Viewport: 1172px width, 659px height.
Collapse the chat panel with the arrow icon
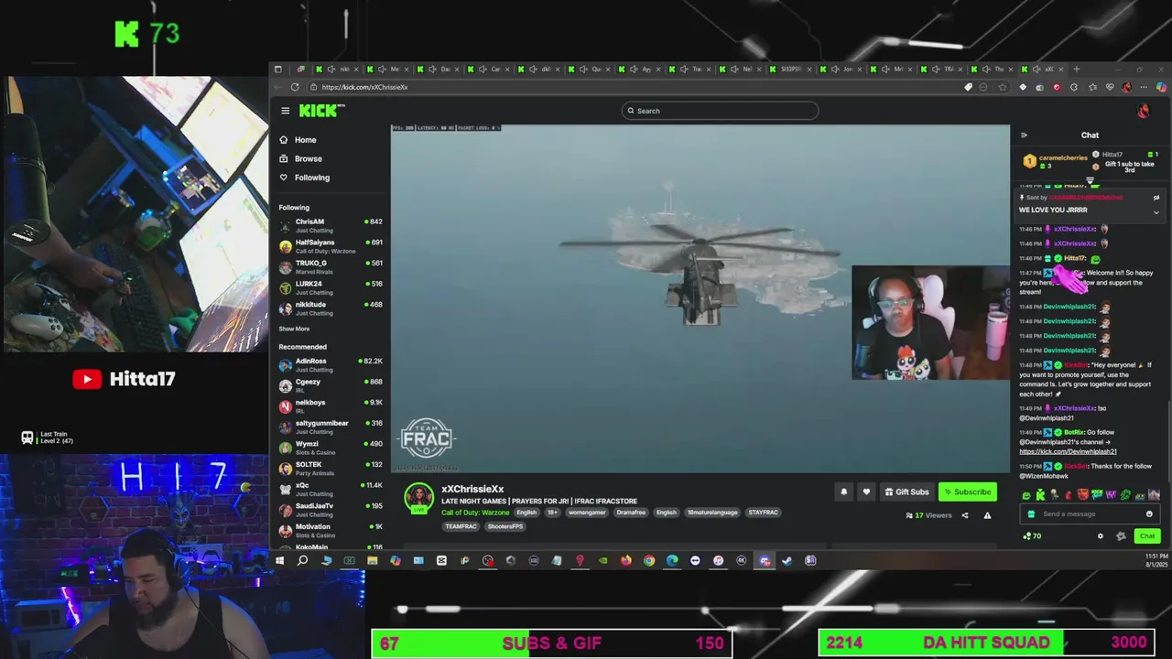click(1024, 135)
